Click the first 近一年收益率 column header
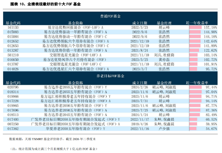Image resolution: width=222 pixels, height=153 pixels. [x=197, y=23]
